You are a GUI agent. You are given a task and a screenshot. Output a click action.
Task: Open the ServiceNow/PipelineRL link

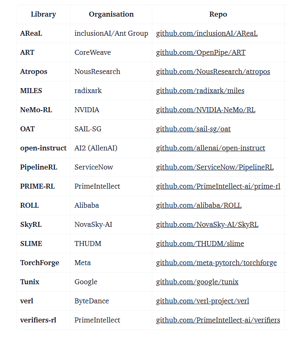[215, 167]
